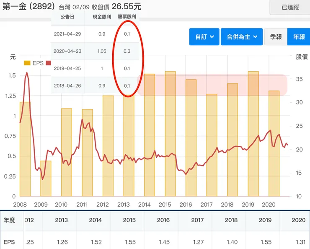
Task: Toggle the red stock-price legend swatch
Action: 49,63
